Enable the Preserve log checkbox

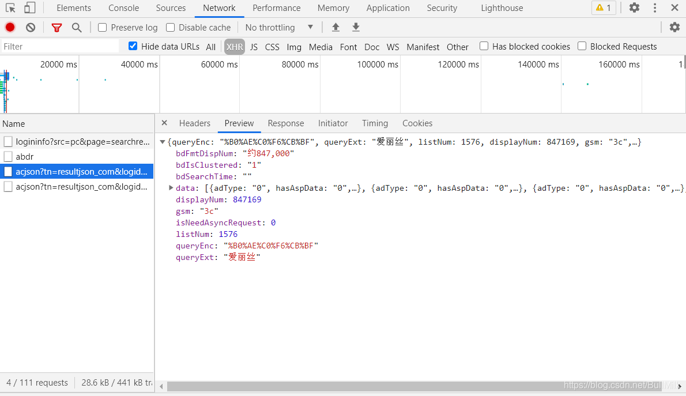point(101,27)
